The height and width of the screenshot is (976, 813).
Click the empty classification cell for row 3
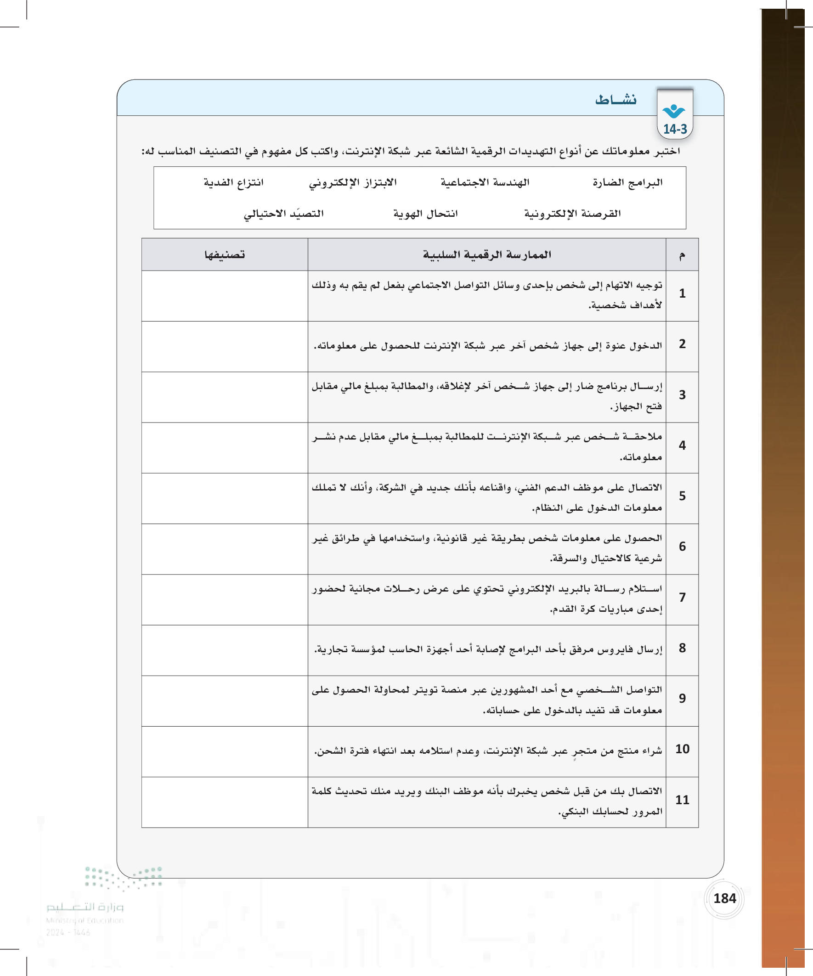[x=225, y=397]
